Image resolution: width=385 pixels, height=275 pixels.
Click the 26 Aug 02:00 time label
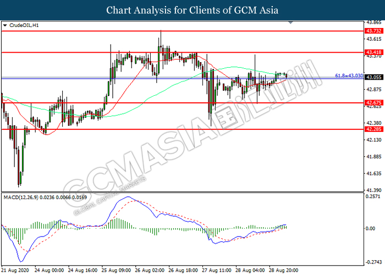(x=150, y=271)
